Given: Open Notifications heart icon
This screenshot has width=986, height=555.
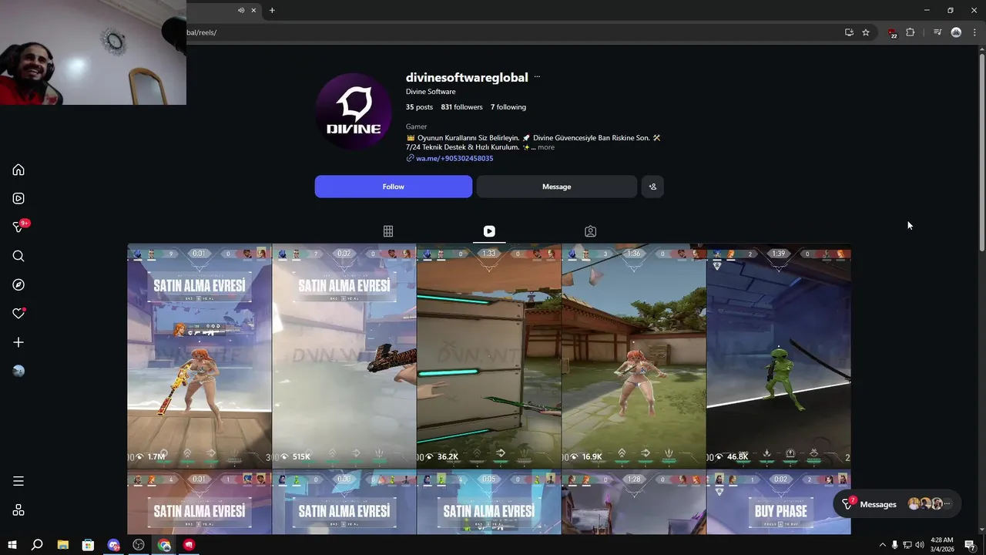Looking at the screenshot, I should [x=18, y=314].
